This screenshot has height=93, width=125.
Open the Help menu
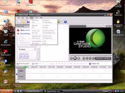pos(41,18)
